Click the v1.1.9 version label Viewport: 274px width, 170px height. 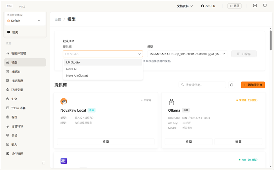tap(22, 6)
